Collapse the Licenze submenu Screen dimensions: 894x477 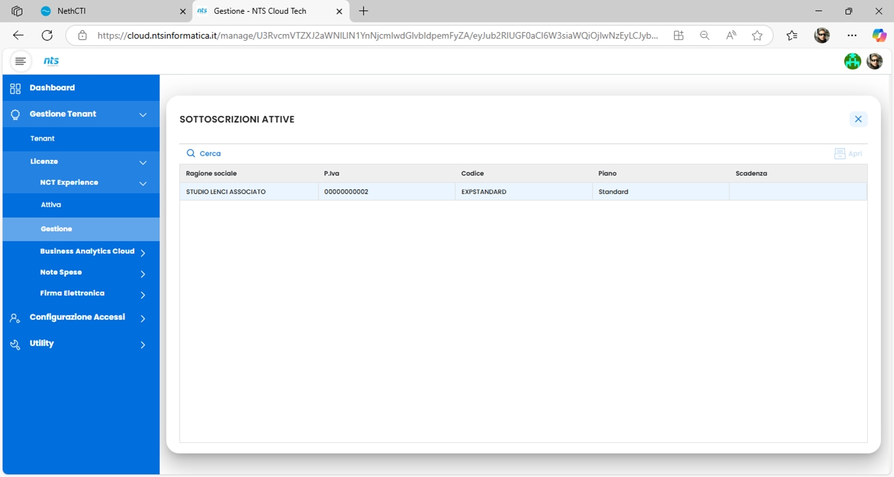pos(143,162)
